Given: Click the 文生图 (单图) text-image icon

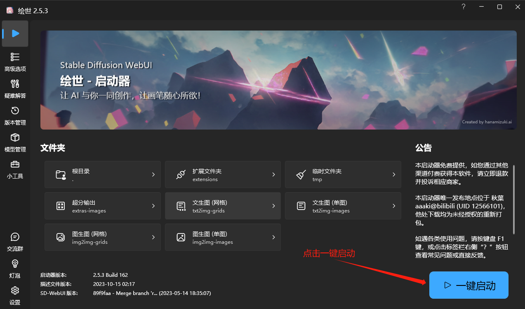Looking at the screenshot, I should click(301, 206).
